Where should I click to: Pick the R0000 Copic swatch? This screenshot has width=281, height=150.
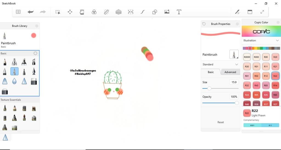click(247, 57)
